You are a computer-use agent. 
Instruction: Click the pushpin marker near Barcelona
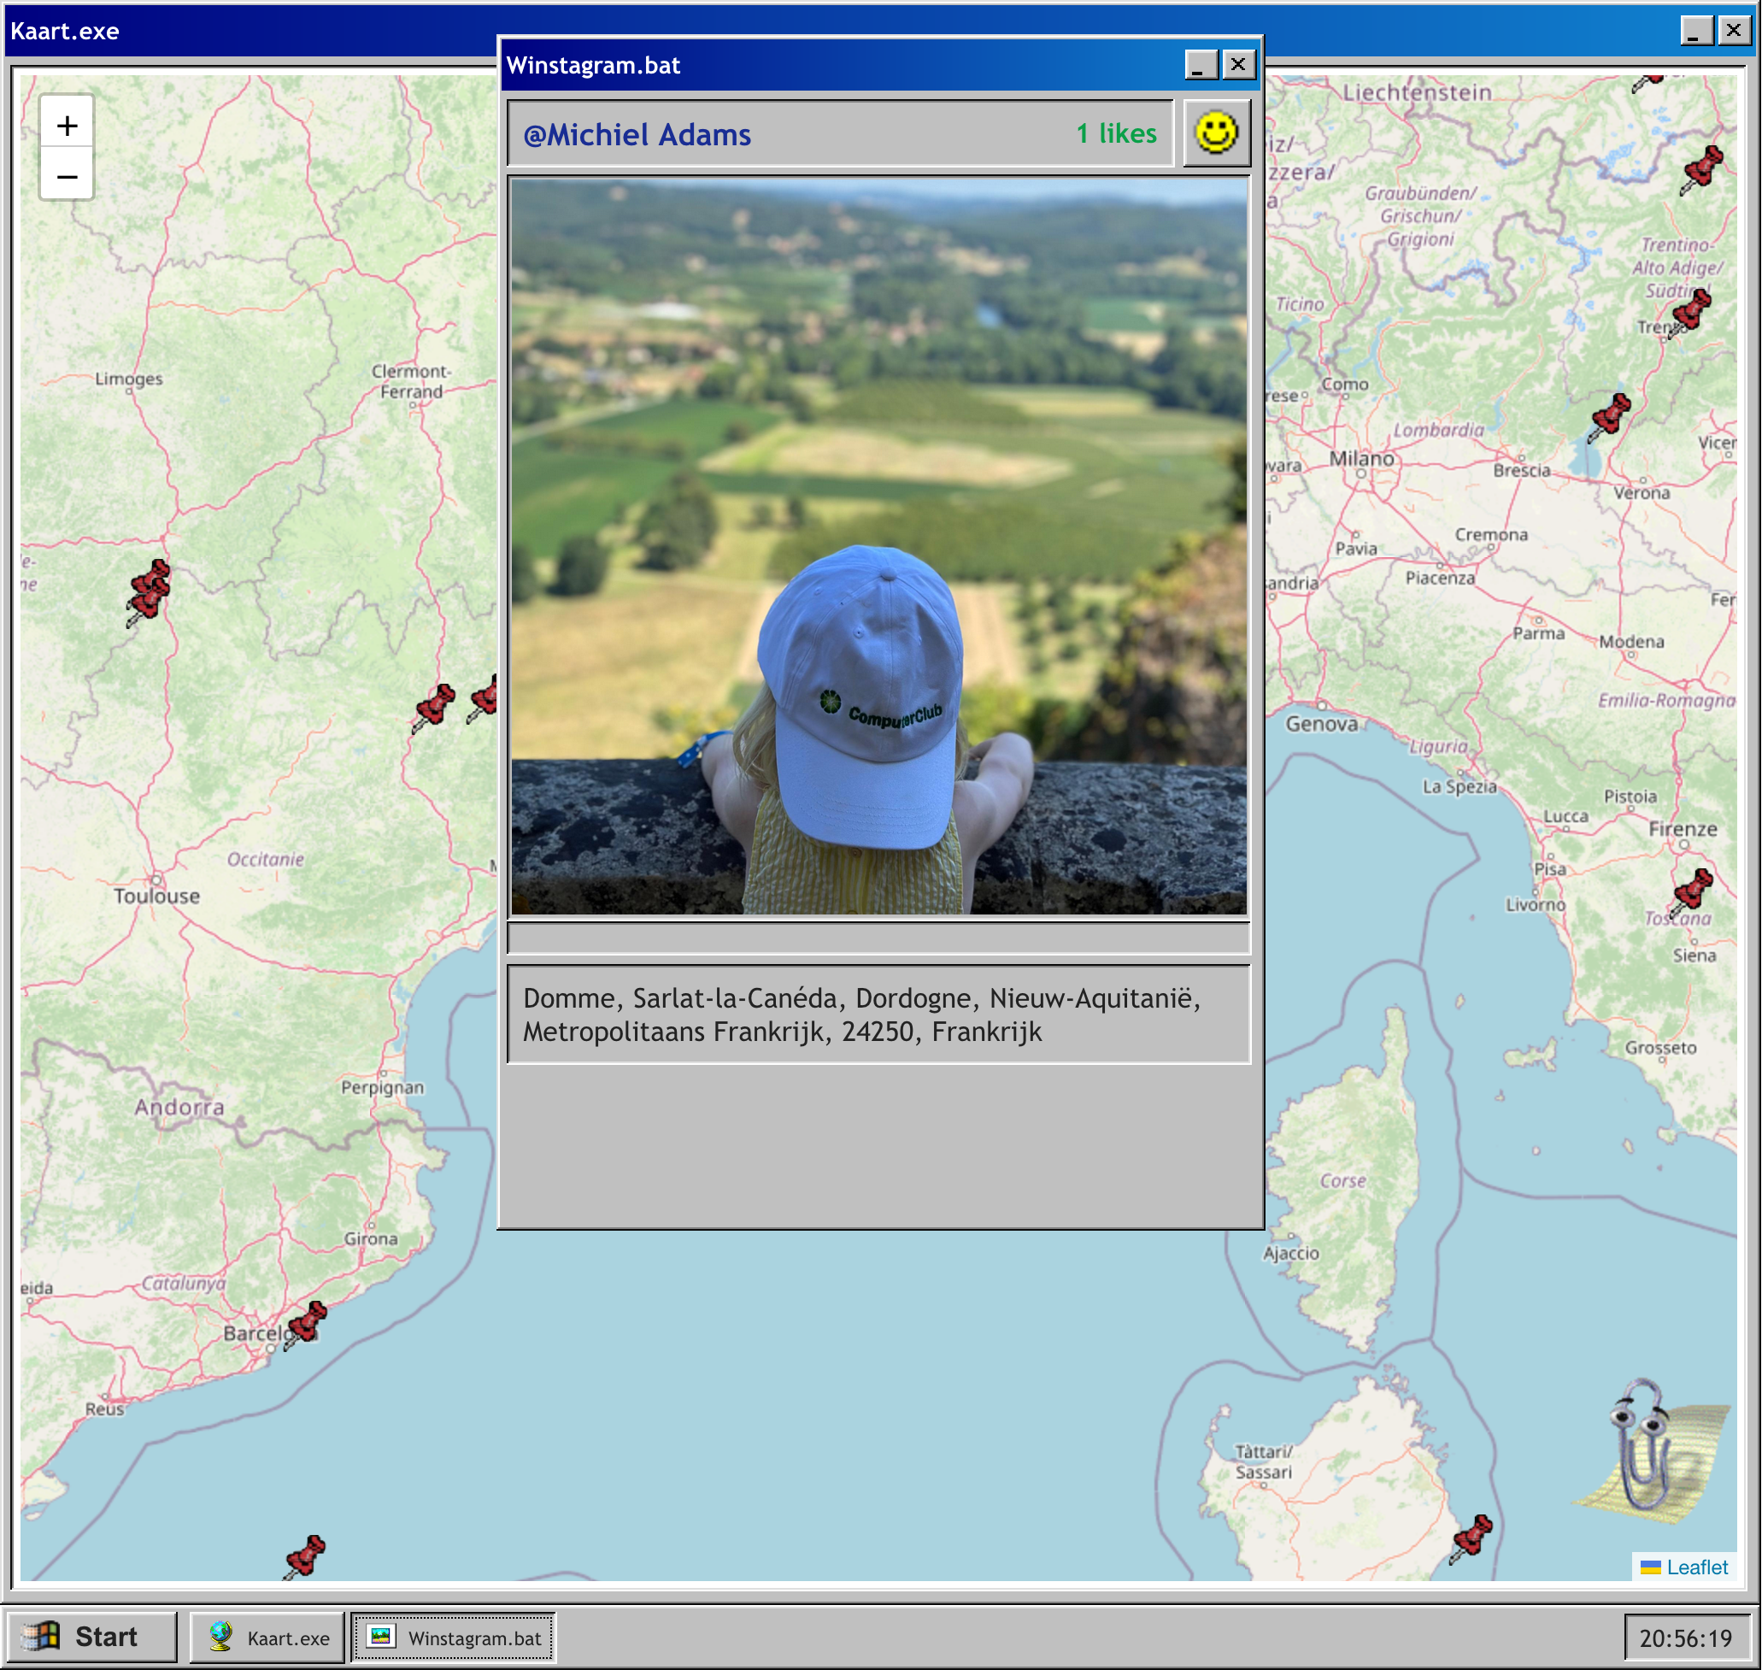point(307,1323)
